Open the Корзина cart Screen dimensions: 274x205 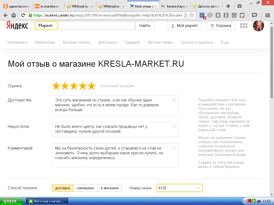[220, 26]
